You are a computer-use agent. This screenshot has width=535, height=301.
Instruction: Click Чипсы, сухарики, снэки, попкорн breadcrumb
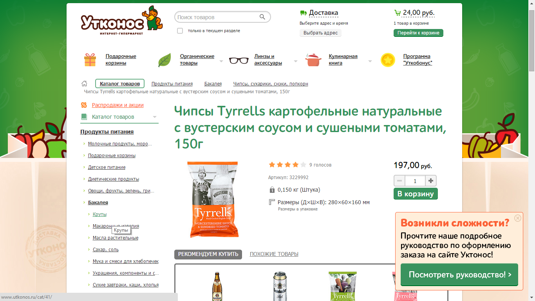[x=271, y=84]
